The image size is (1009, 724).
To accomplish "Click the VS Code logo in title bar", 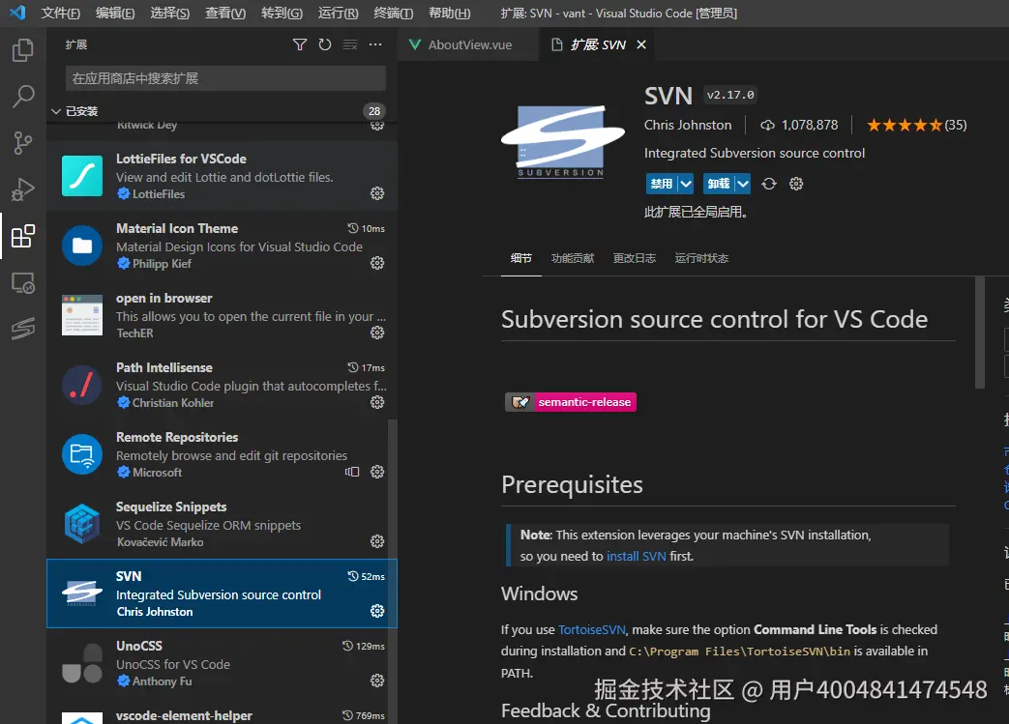I will pyautogui.click(x=17, y=13).
